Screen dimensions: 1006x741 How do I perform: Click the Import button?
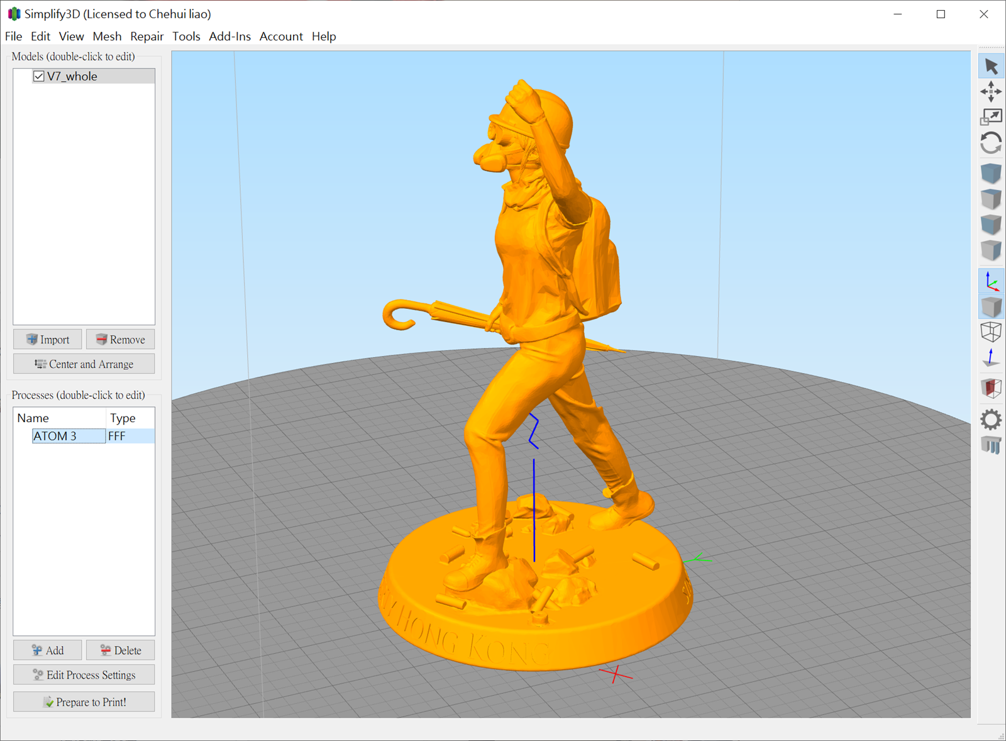click(x=48, y=340)
